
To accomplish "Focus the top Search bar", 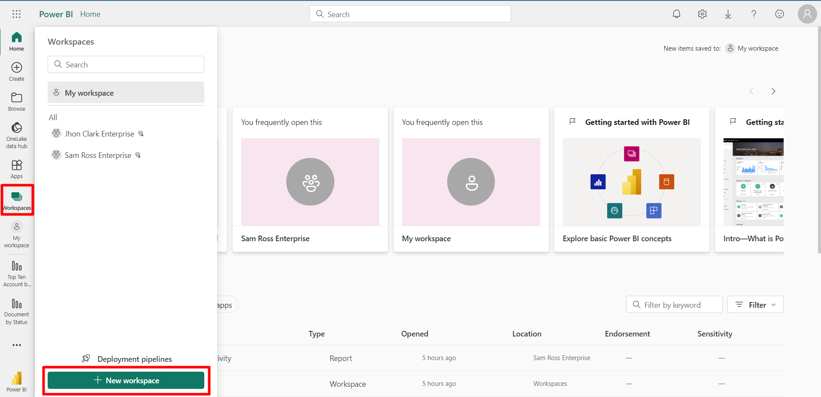I will pyautogui.click(x=410, y=14).
